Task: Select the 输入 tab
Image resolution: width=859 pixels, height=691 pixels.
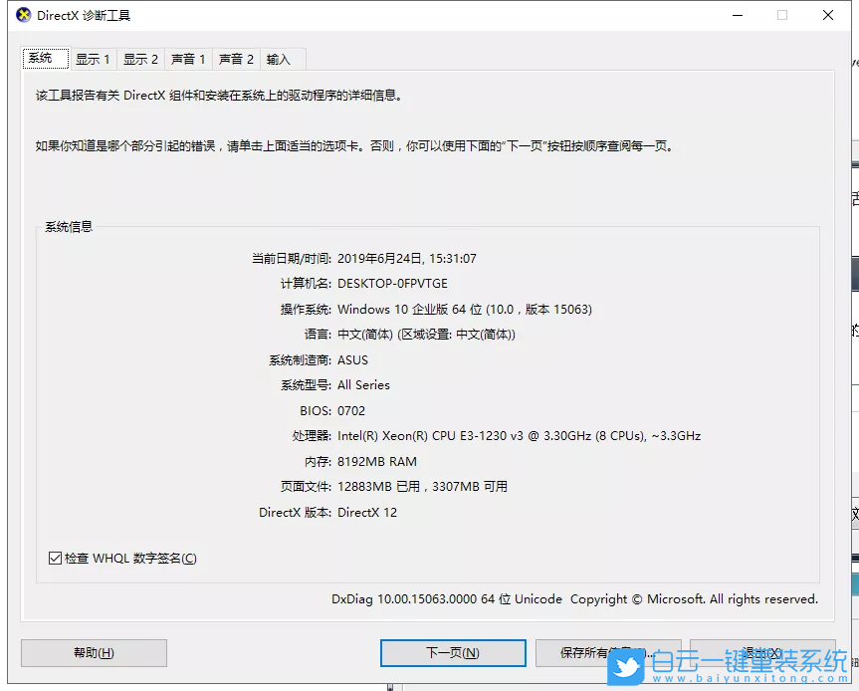Action: pyautogui.click(x=279, y=59)
